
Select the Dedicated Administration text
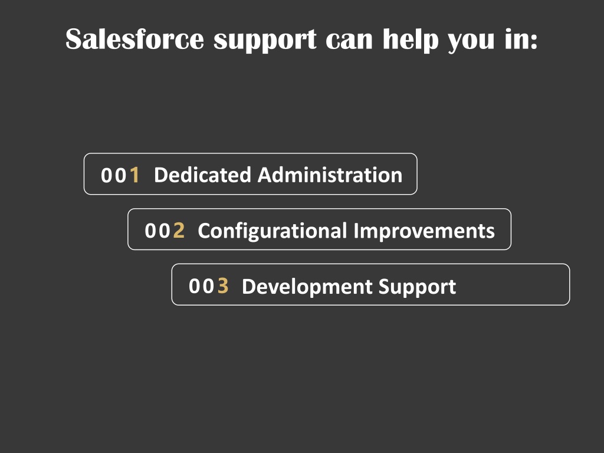click(x=278, y=175)
